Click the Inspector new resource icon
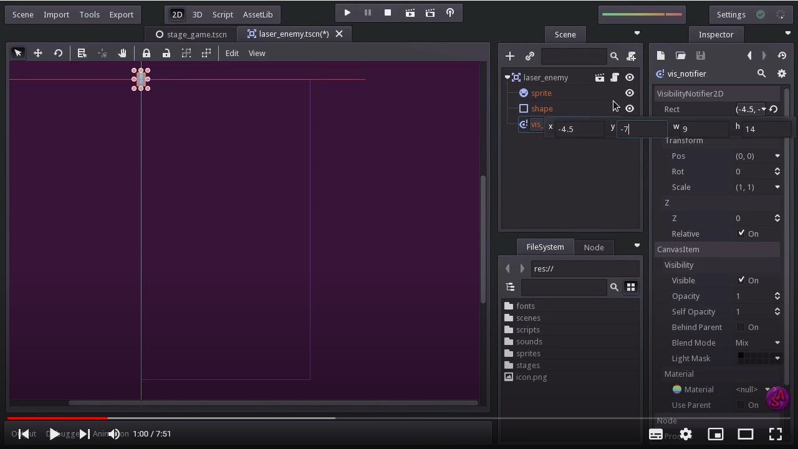This screenshot has height=449, width=798. coord(661,55)
